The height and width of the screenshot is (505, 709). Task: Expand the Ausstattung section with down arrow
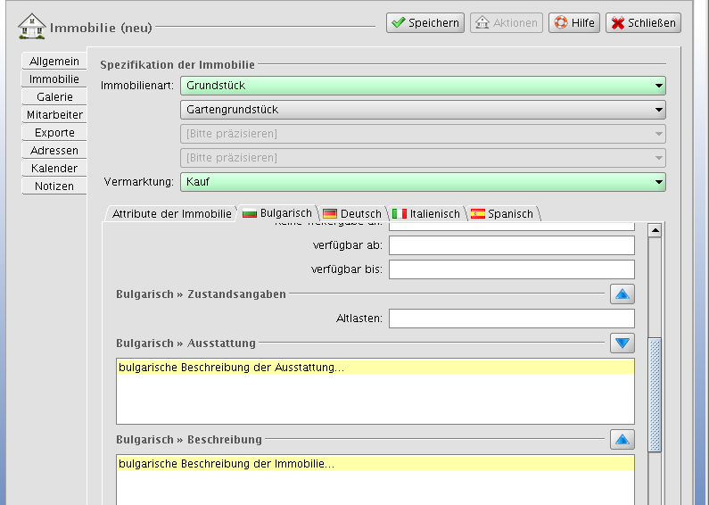[622, 343]
